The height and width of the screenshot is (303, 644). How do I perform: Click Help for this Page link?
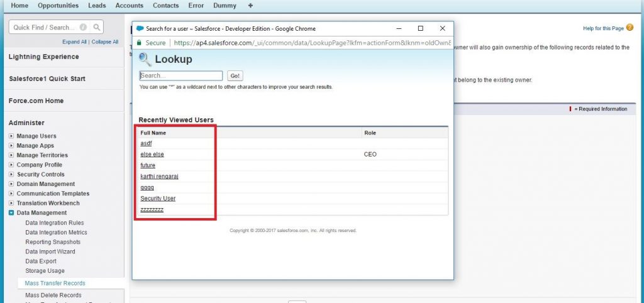point(603,28)
